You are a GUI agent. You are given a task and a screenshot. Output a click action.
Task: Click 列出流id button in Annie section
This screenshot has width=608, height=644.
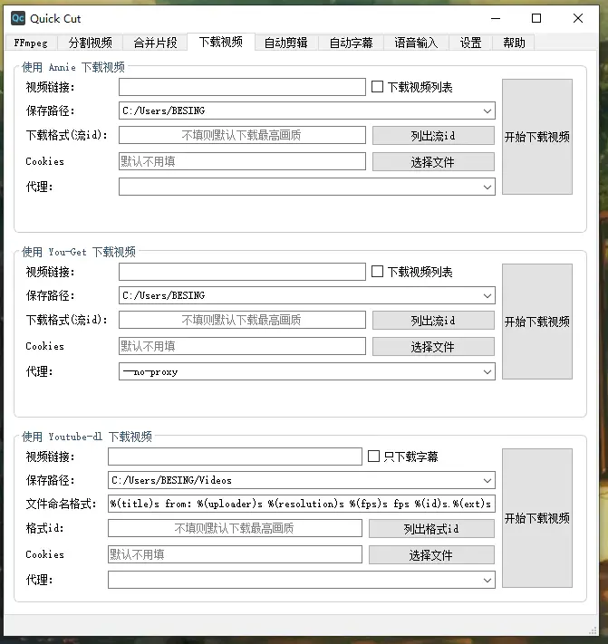tap(433, 136)
